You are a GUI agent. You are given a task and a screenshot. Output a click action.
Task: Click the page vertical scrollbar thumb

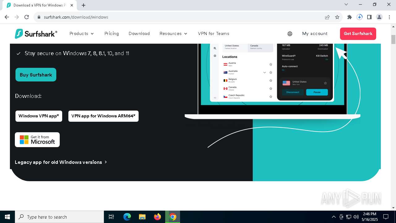click(393, 40)
